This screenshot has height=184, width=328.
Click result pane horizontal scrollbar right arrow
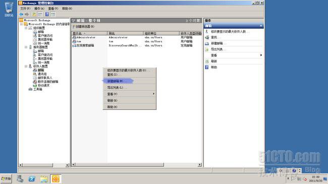tap(199, 165)
